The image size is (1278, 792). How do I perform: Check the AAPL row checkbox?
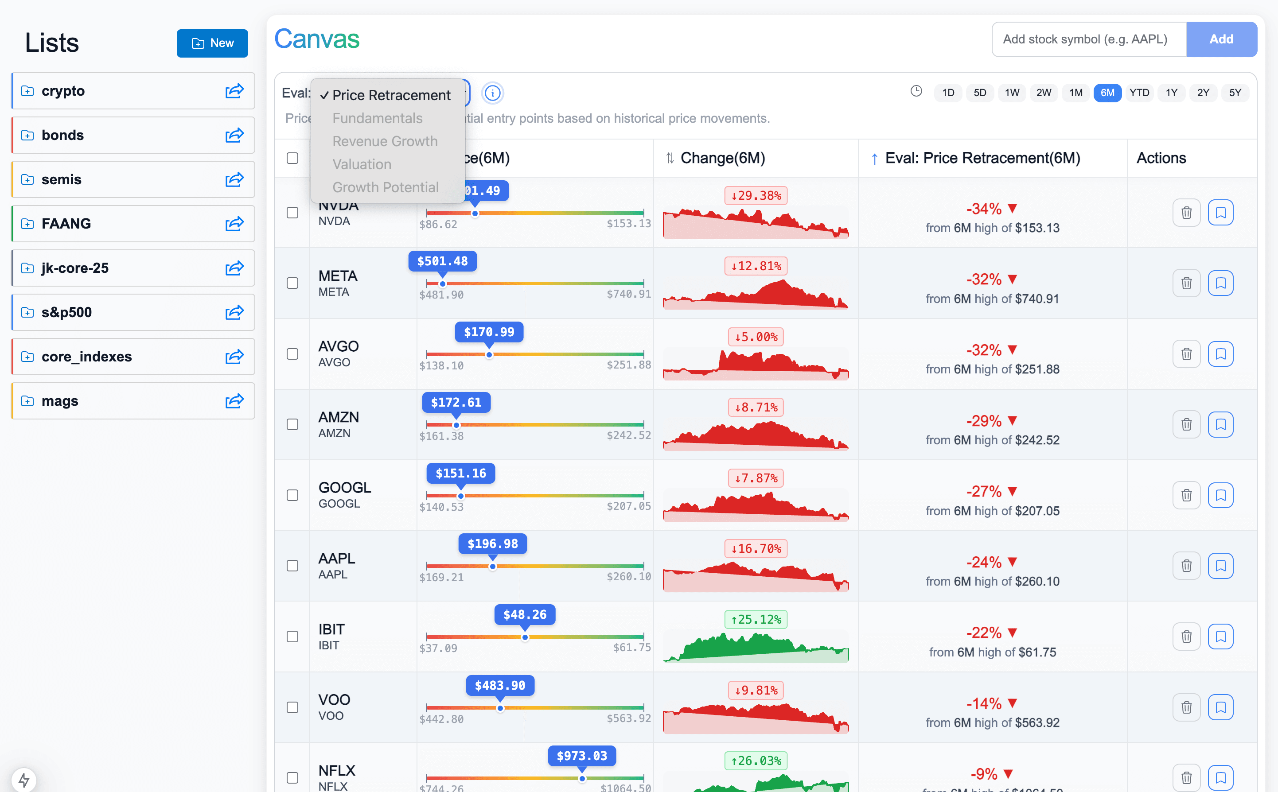pos(292,566)
